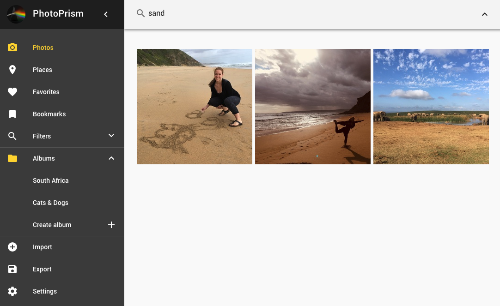
Task: Click the PhotoPrism prism logo
Action: [x=17, y=14]
